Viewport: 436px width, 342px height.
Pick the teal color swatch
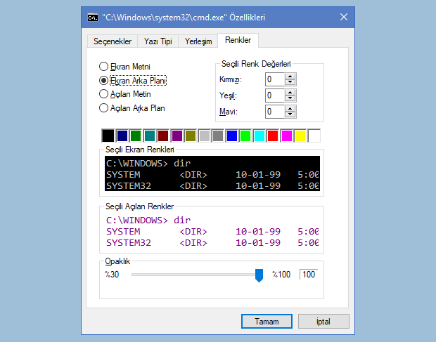click(150, 136)
